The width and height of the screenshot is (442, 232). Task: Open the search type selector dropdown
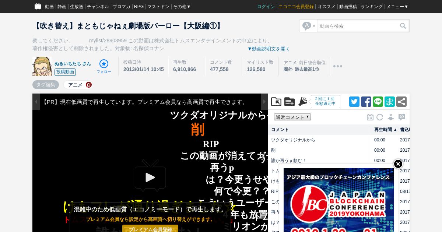(x=309, y=26)
